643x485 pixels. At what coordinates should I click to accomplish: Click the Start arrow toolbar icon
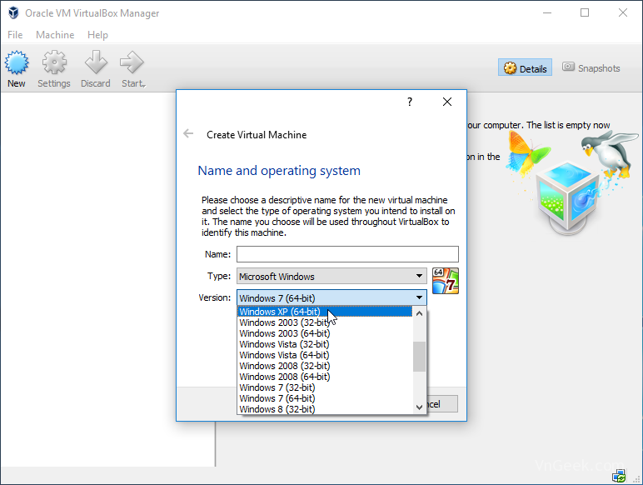132,62
